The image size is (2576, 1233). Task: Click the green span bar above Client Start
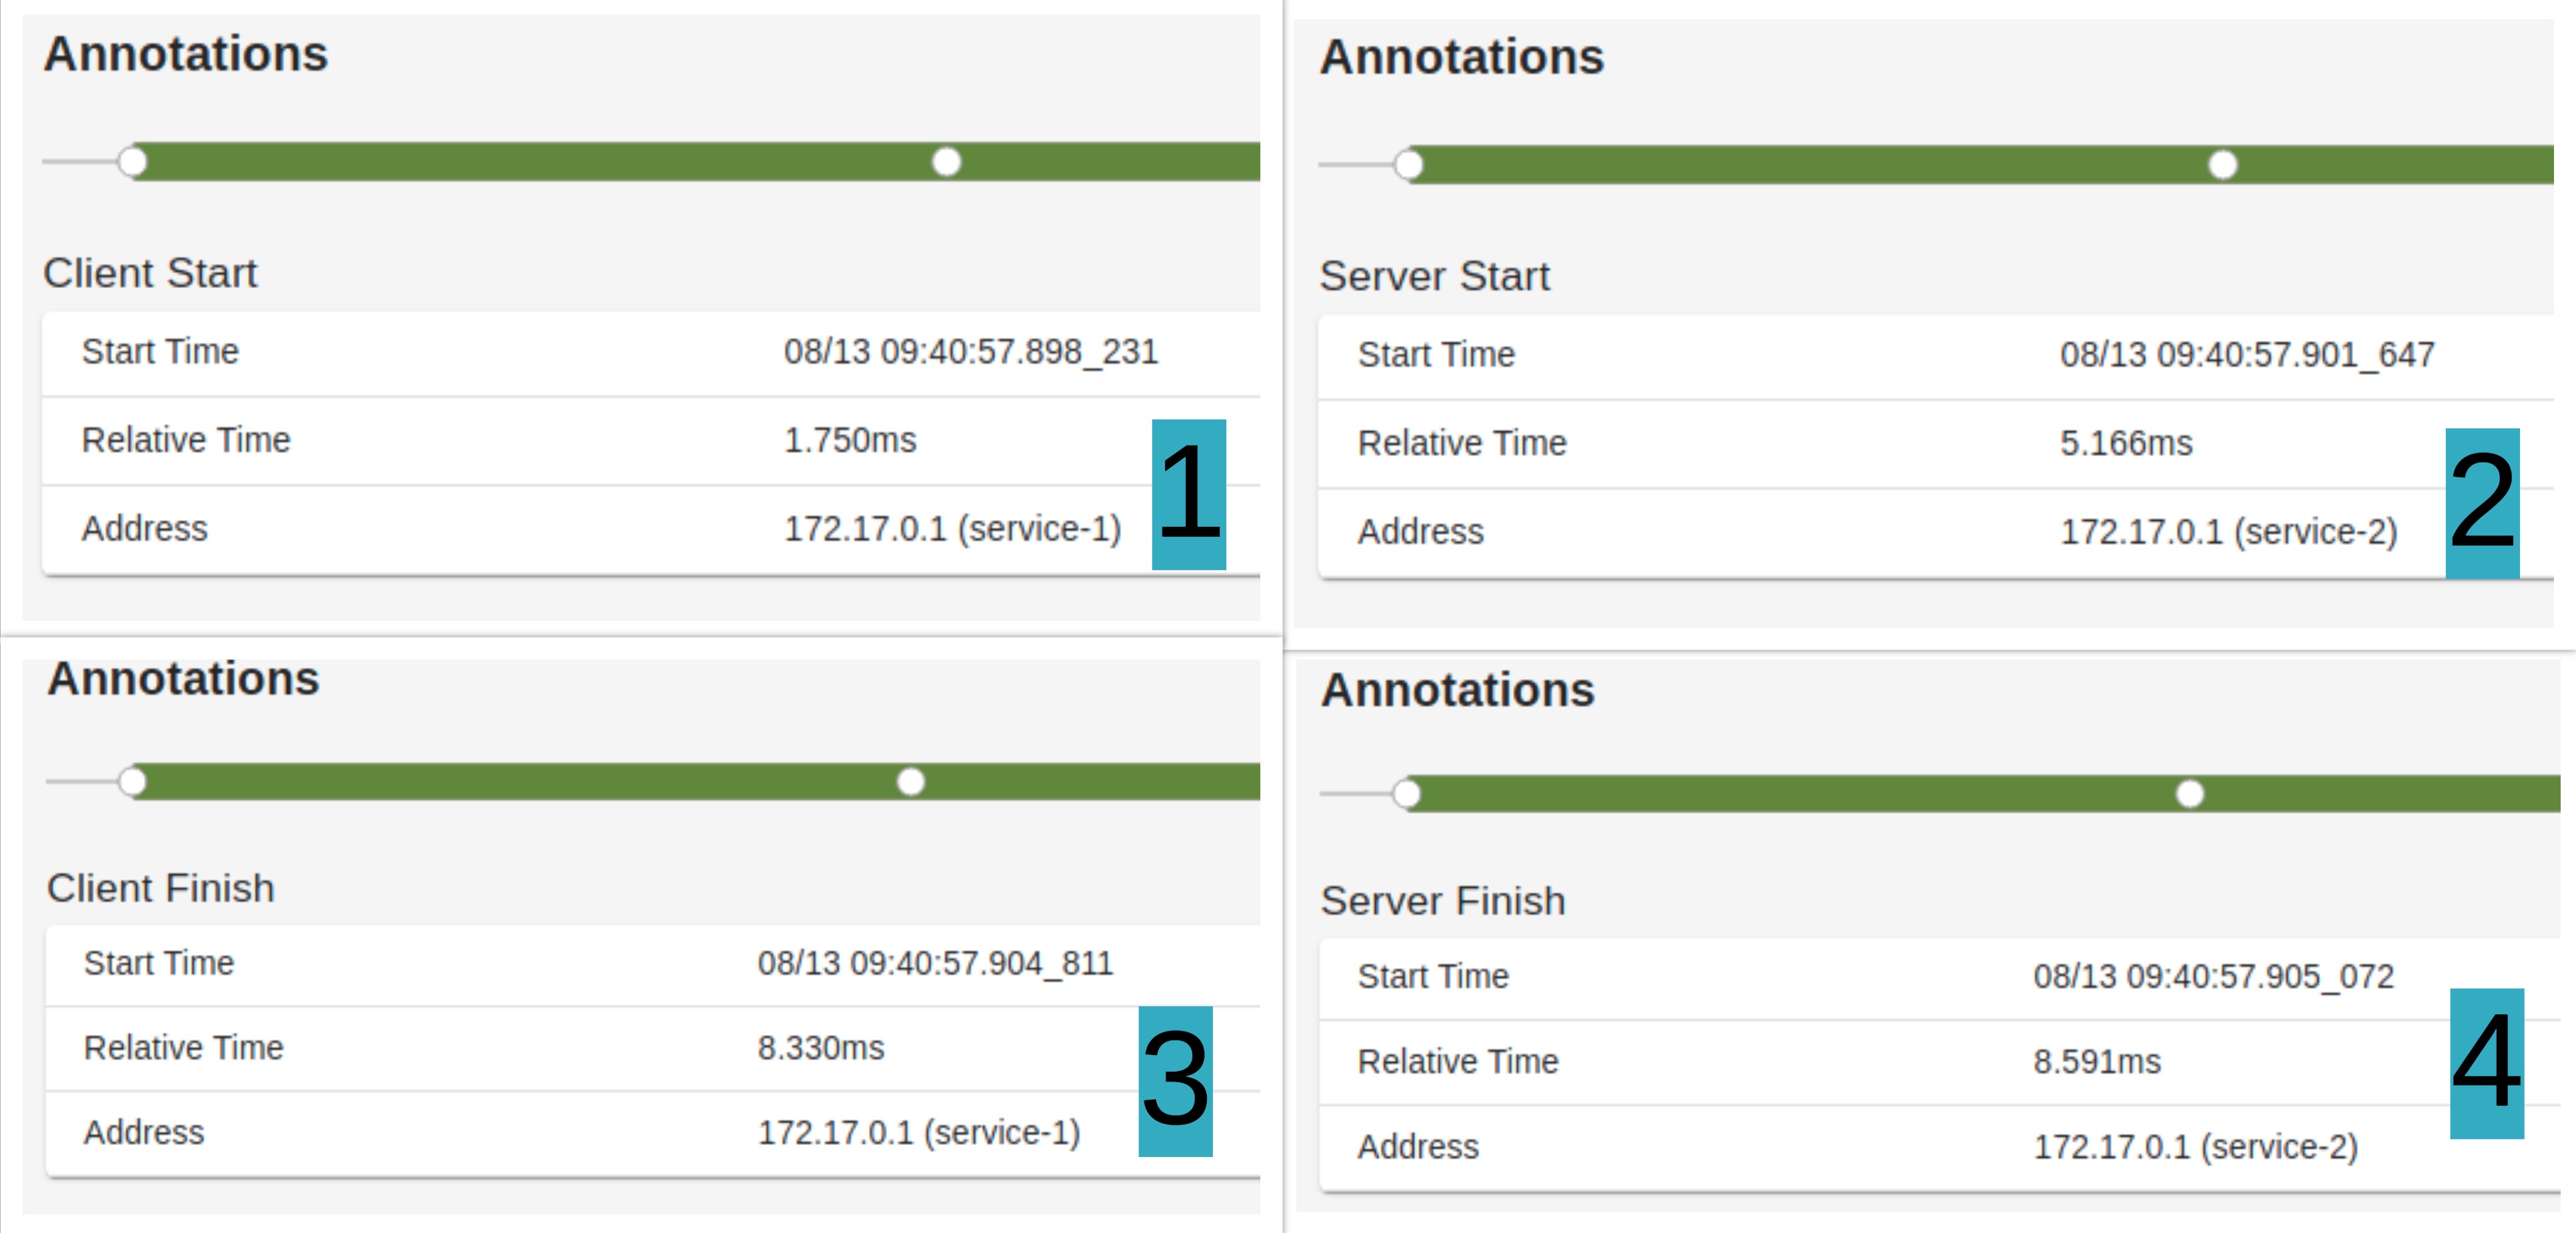click(540, 161)
